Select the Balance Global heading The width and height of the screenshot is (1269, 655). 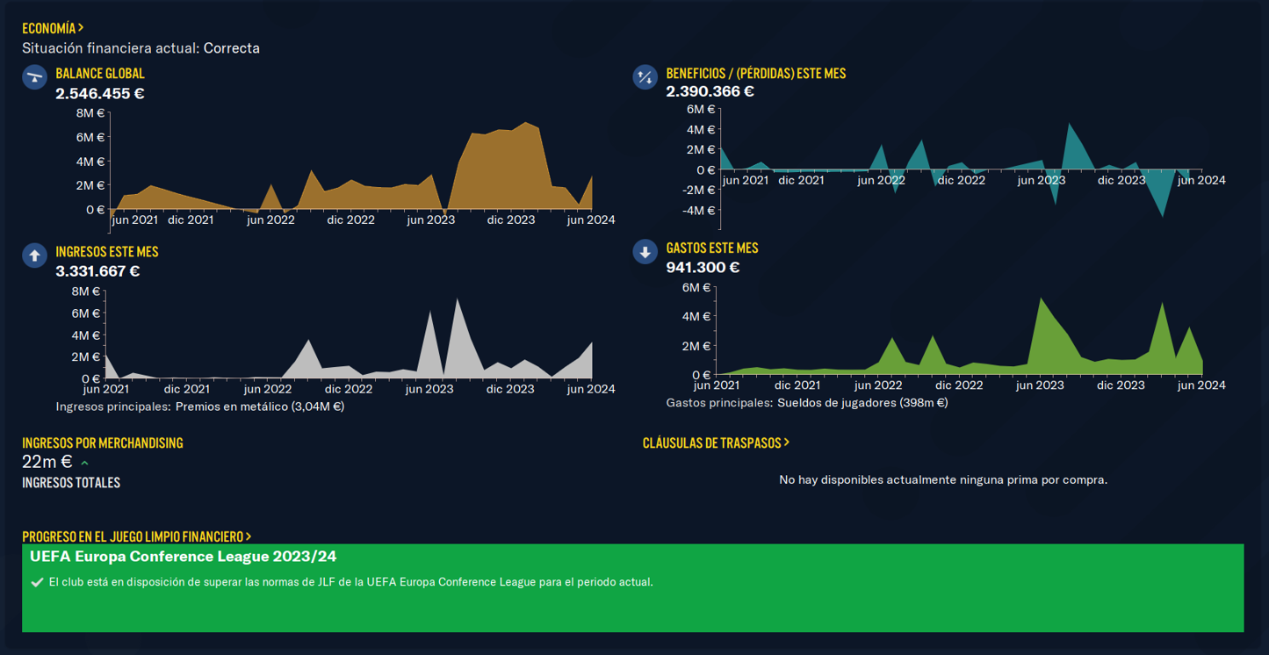pyautogui.click(x=100, y=74)
